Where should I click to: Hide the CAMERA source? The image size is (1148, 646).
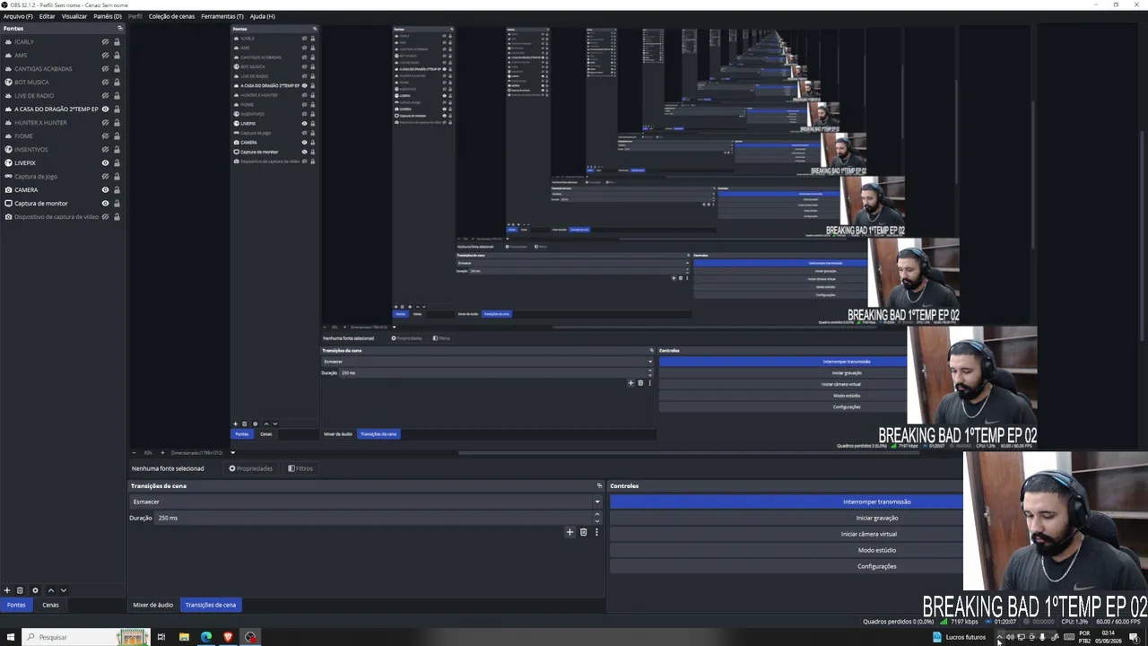(105, 190)
